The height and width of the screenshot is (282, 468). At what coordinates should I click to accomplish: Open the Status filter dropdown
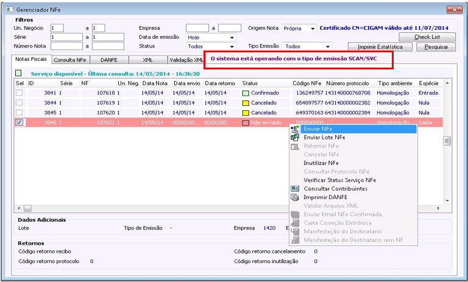tap(232, 46)
